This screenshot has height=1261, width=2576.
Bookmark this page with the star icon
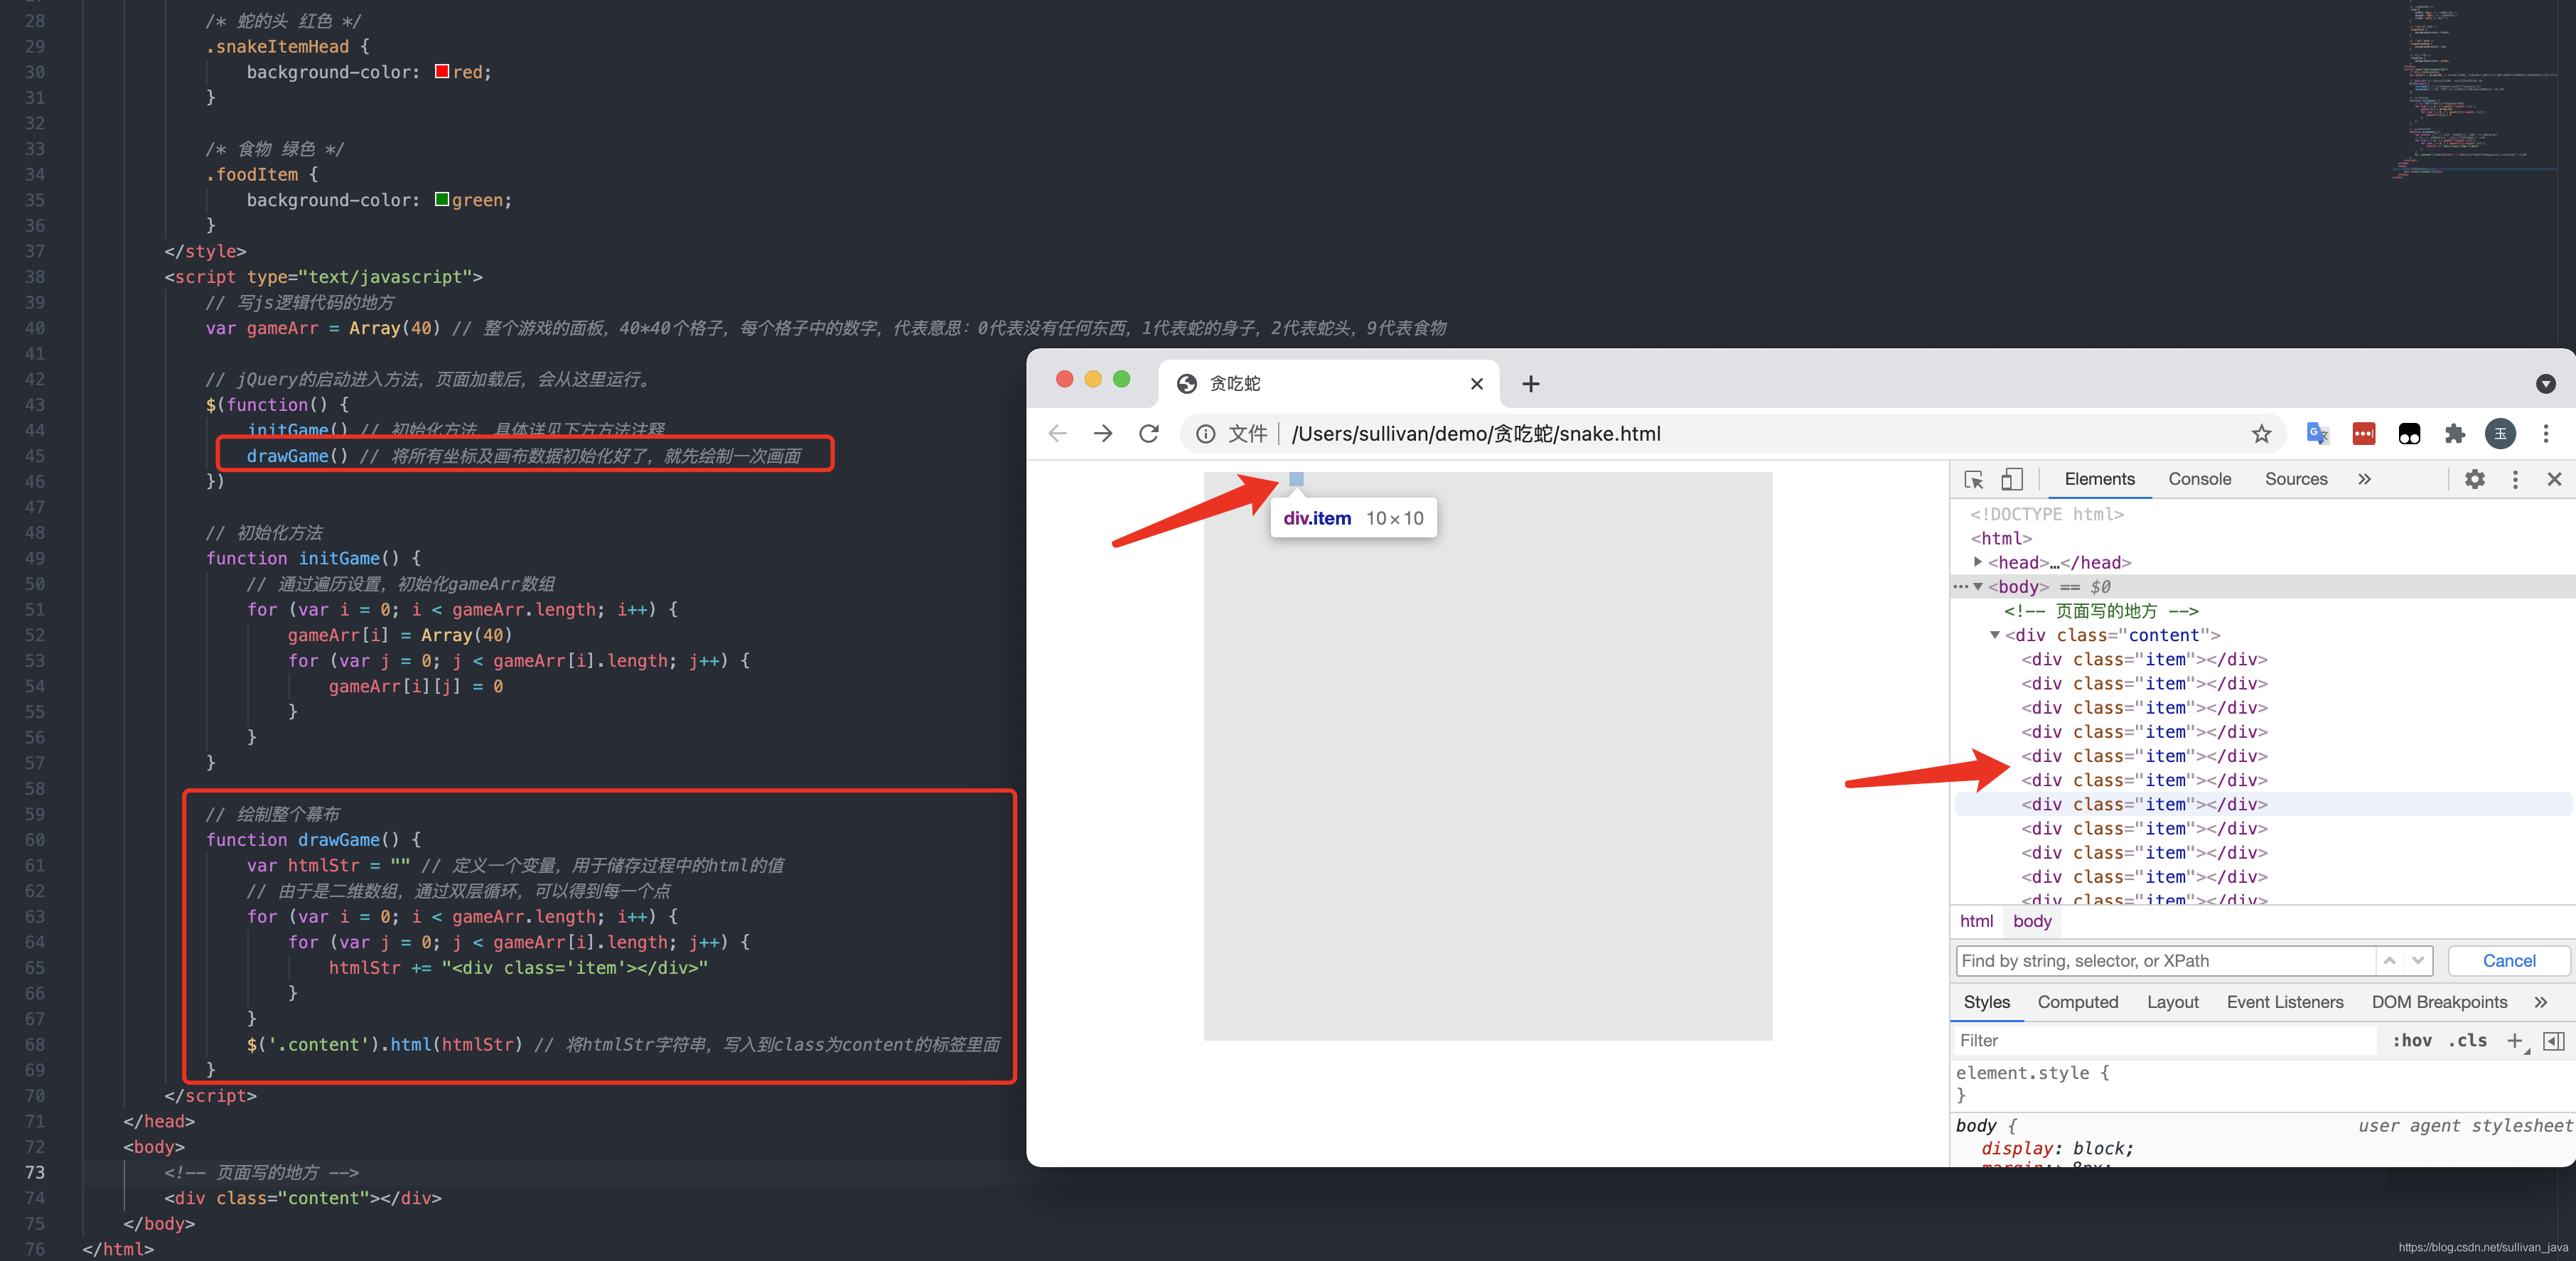click(2261, 434)
